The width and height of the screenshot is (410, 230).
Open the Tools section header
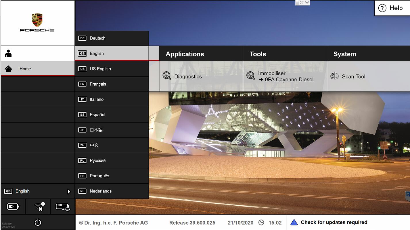285,54
